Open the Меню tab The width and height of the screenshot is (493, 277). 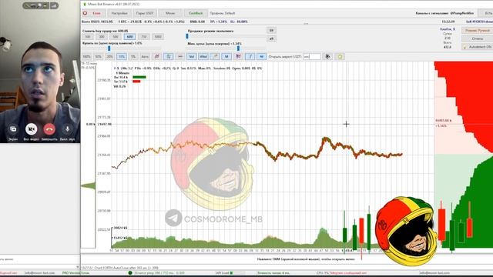click(170, 13)
